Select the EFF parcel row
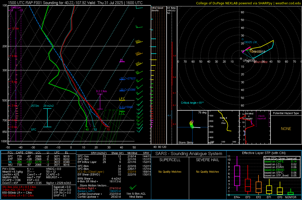 (x=39, y=159)
